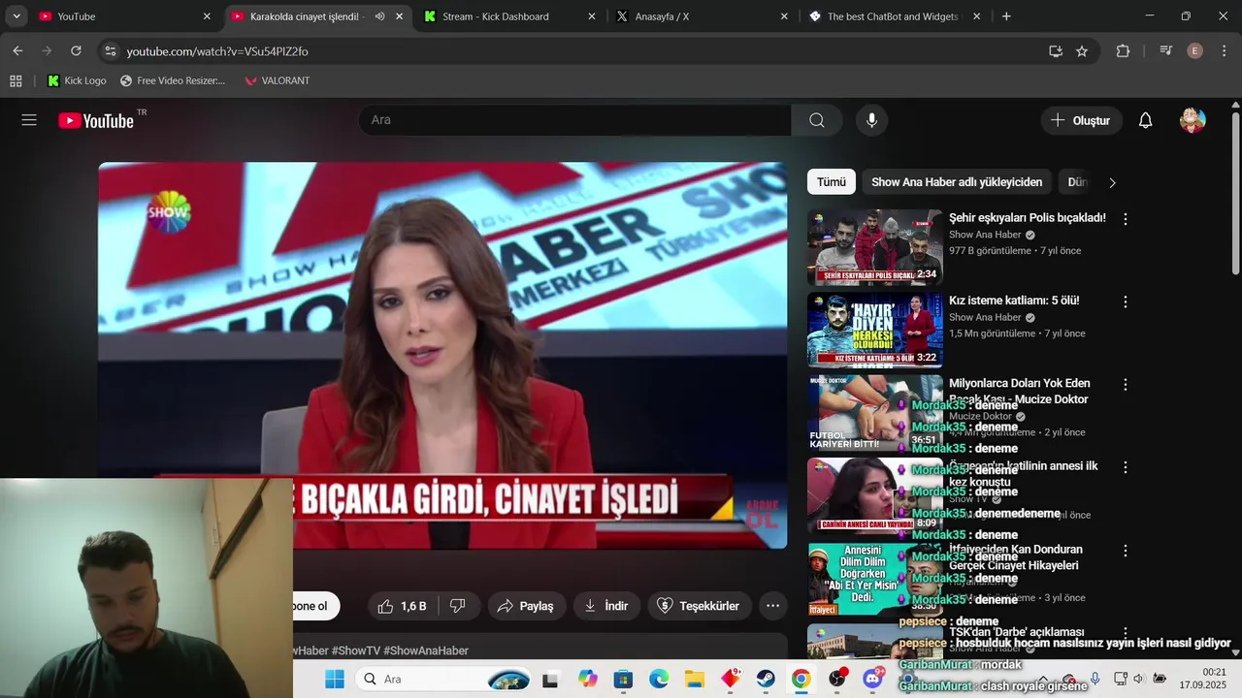The width and height of the screenshot is (1242, 698).
Task: Open Chrome extensions puzzle icon
Action: tap(1123, 50)
